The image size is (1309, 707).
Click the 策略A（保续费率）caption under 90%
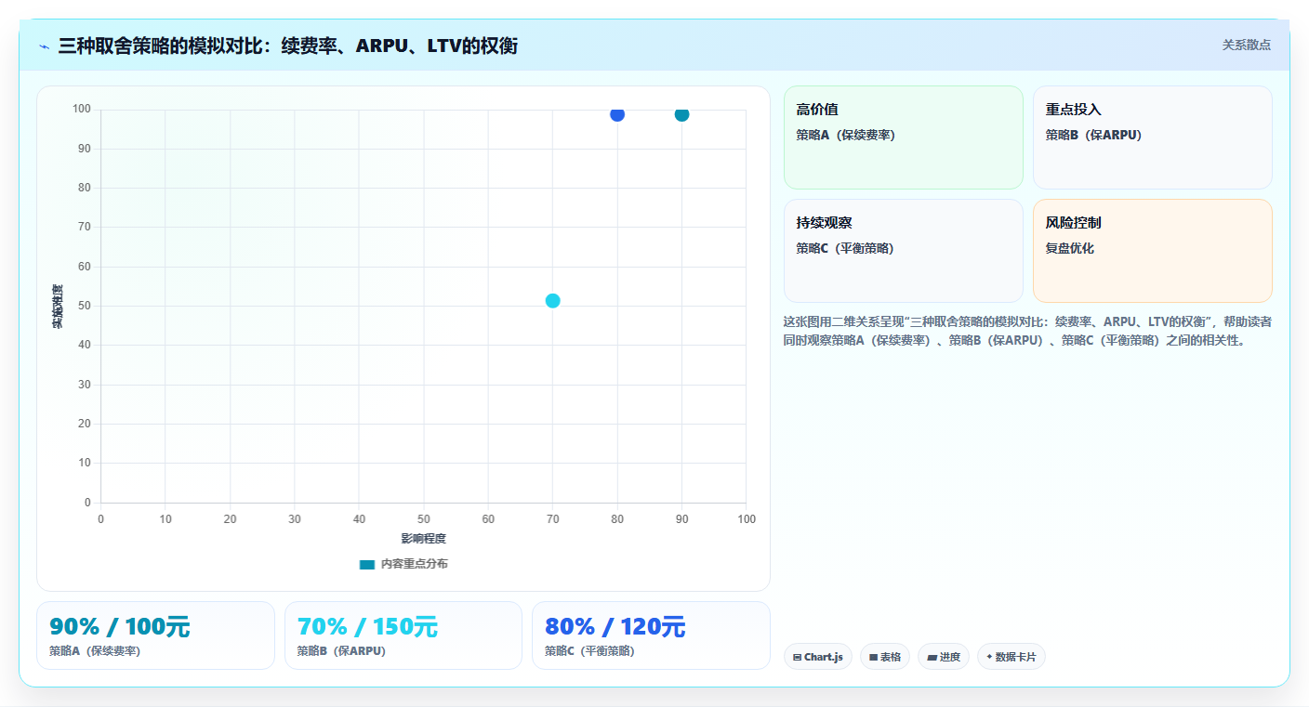pyautogui.click(x=95, y=651)
